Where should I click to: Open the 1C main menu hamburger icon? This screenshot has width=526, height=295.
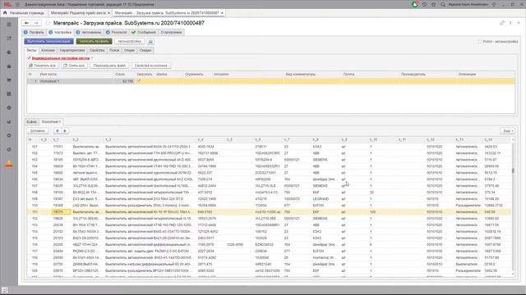pyautogui.click(x=17, y=4)
